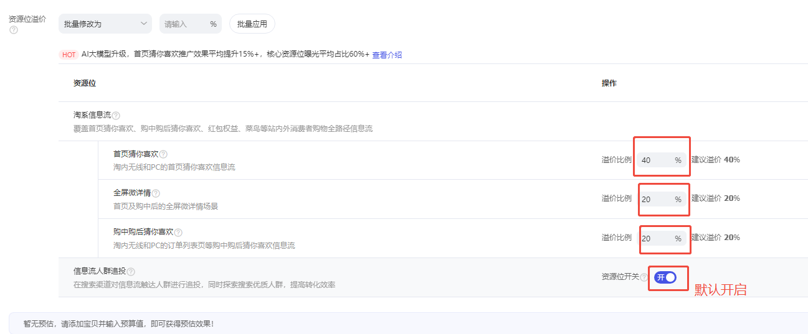Click the 操作 column header
Screen dimensions: 808x334
coord(609,83)
